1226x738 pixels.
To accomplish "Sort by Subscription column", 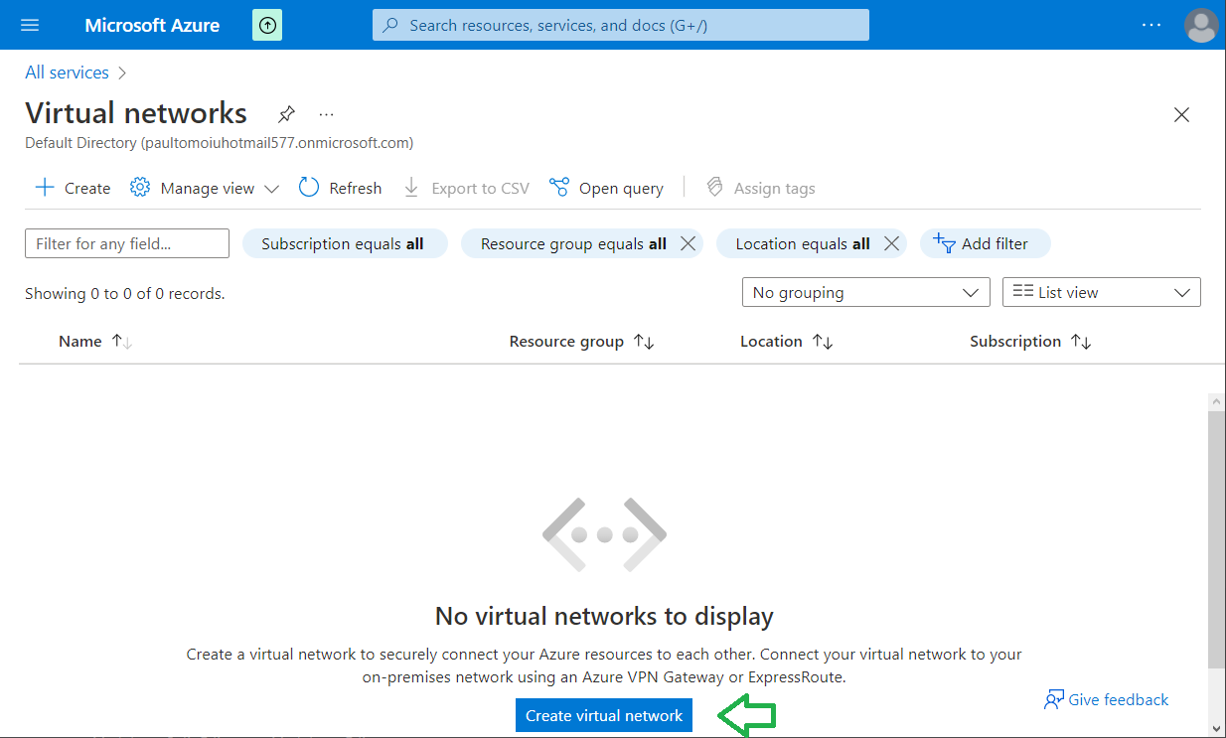I will click(1030, 341).
